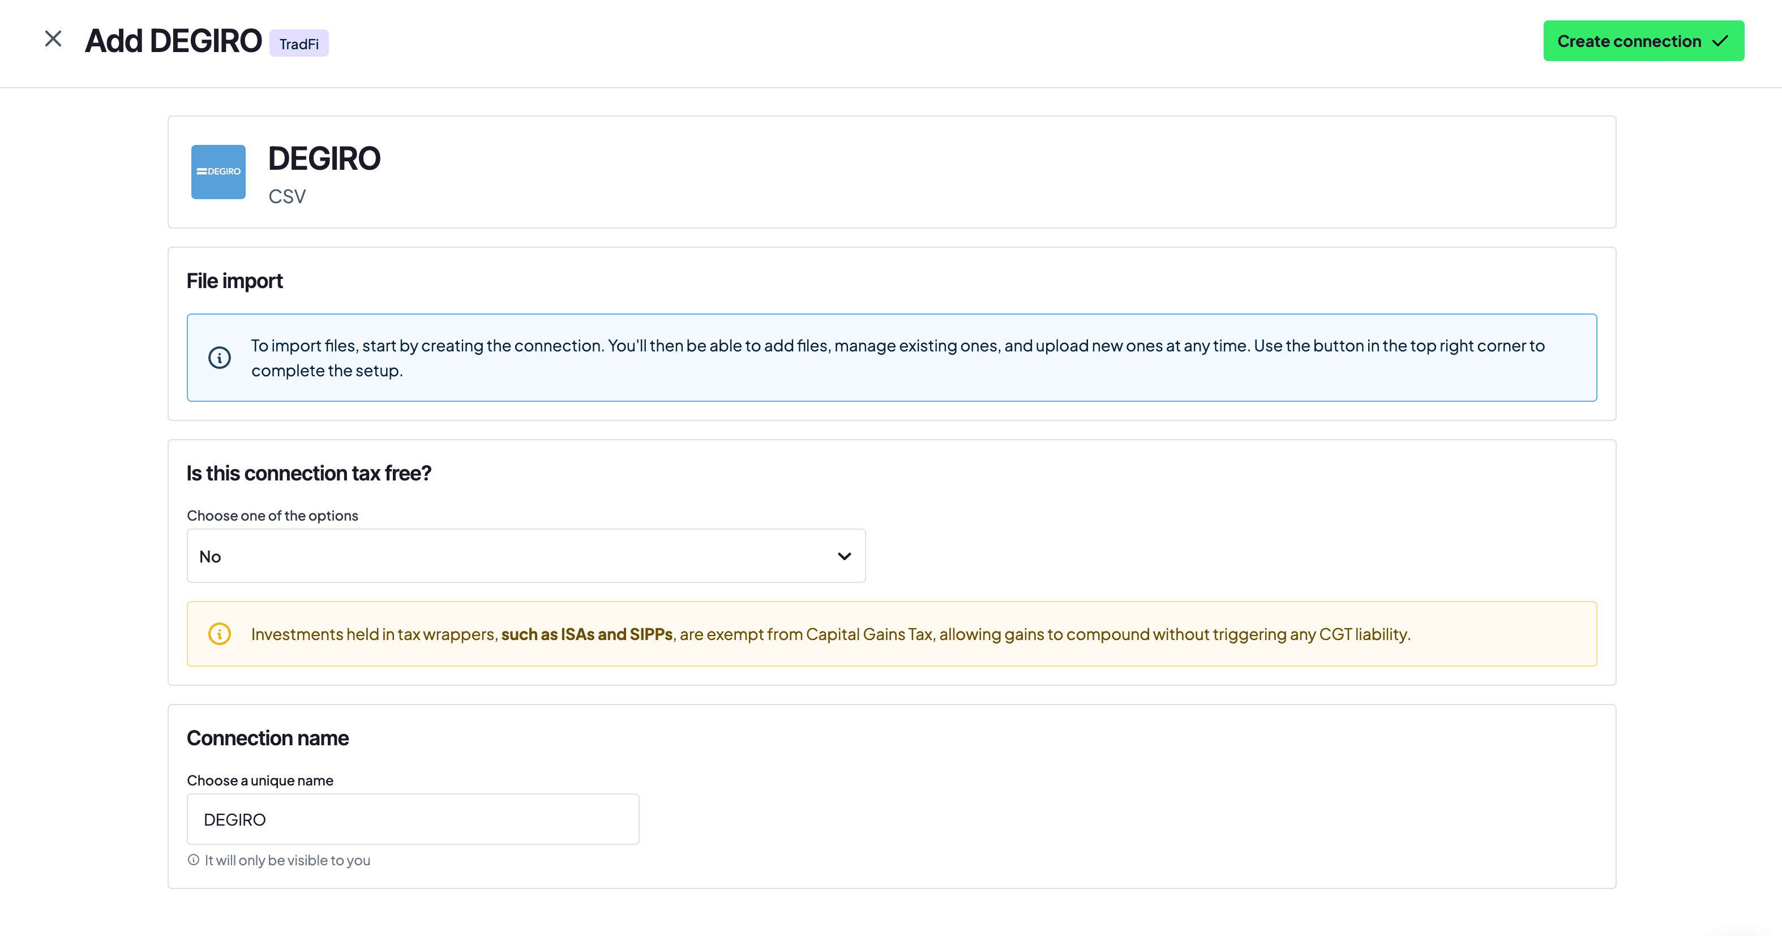
Task: Close the Add DEGIRO dialog
Action: point(53,38)
